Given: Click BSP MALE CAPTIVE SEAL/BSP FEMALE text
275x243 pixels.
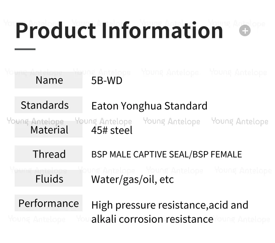Looking at the screenshot, I should coord(167,154).
